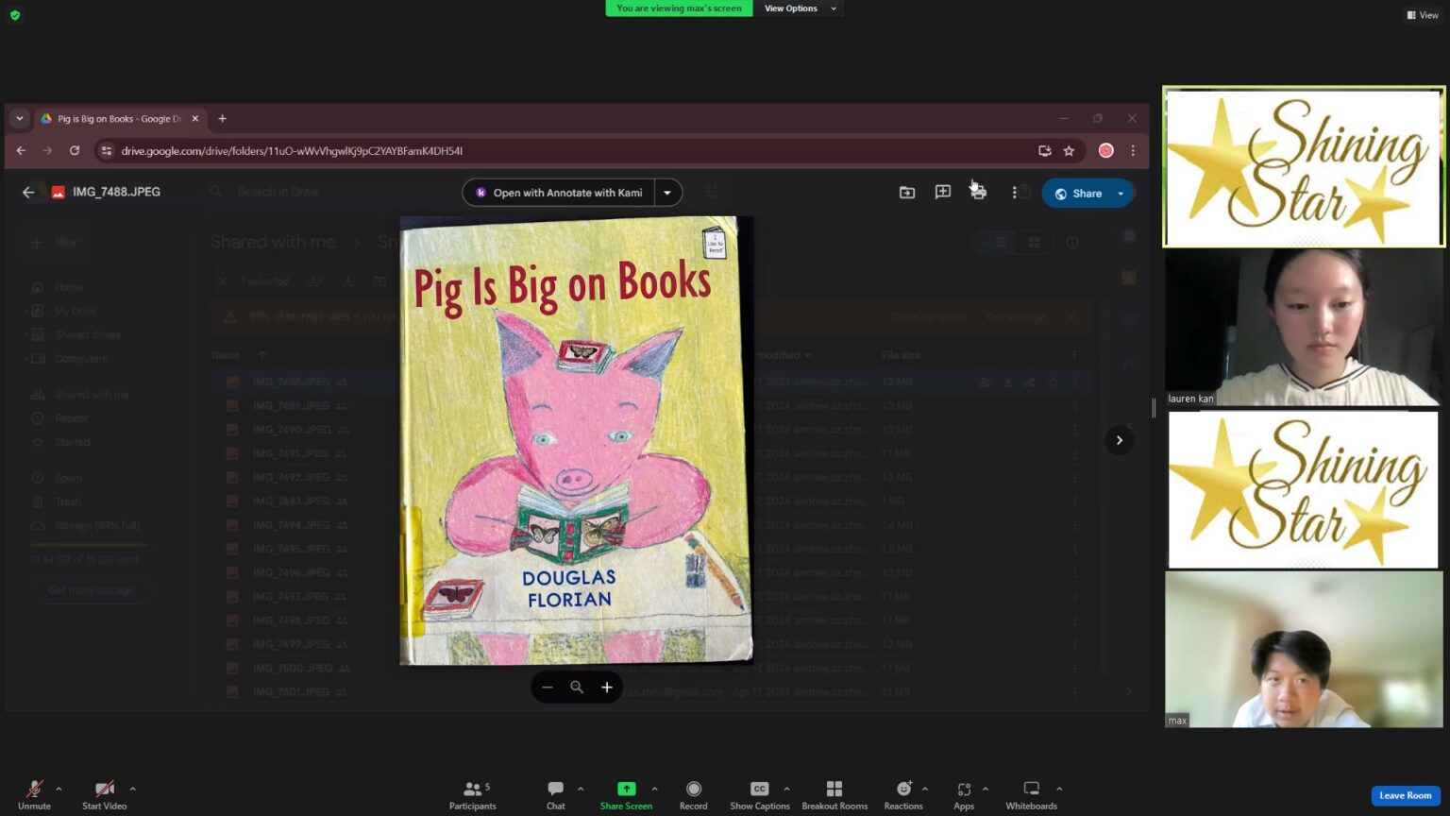Click Chrome back navigation arrow
Viewport: 1450px width, 816px height.
[x=21, y=151]
